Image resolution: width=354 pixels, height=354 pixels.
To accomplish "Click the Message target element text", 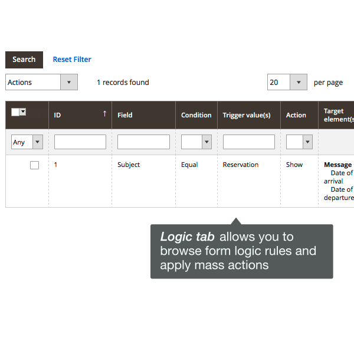I will click(x=337, y=165).
